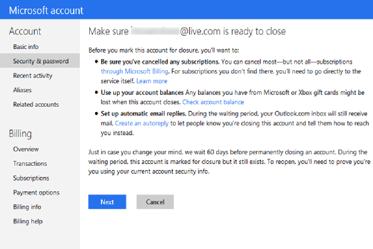Open the Check account balance link
This screenshot has height=249, width=373.
[x=213, y=102]
